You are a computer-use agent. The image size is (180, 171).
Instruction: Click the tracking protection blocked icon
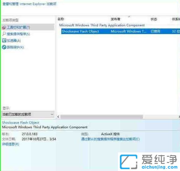(x=4, y=47)
